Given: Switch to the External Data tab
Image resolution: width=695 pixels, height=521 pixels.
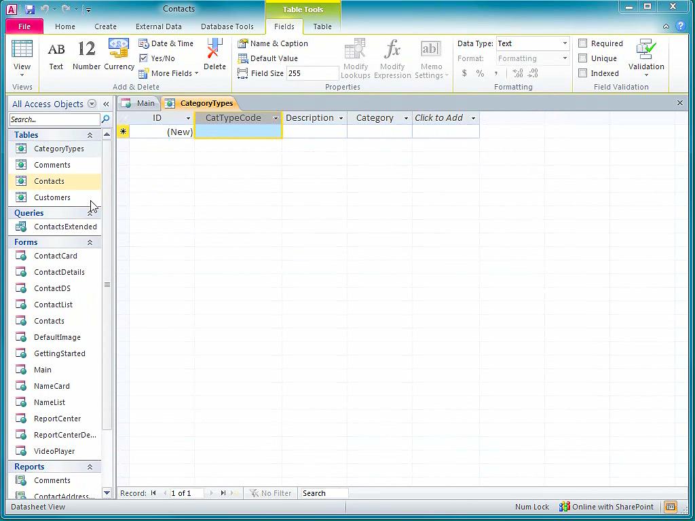Looking at the screenshot, I should click(159, 26).
